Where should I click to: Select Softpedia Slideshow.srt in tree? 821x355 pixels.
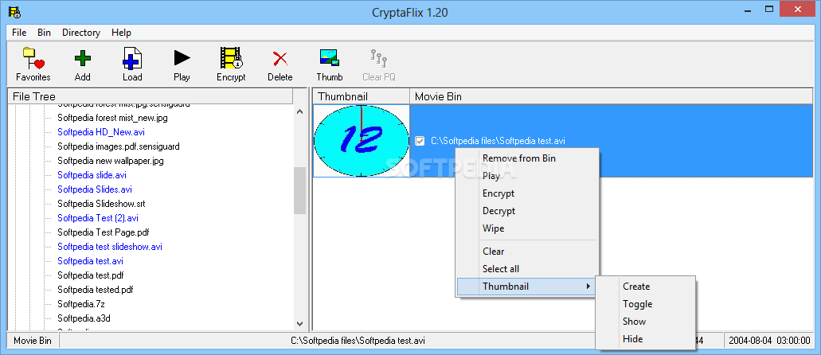click(102, 204)
